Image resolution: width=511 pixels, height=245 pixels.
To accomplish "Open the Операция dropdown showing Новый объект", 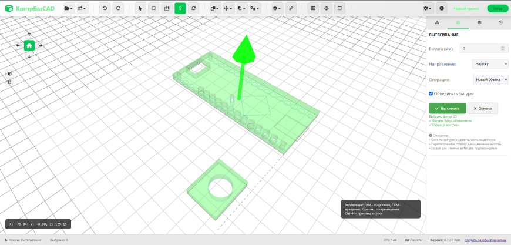I will tap(490, 79).
